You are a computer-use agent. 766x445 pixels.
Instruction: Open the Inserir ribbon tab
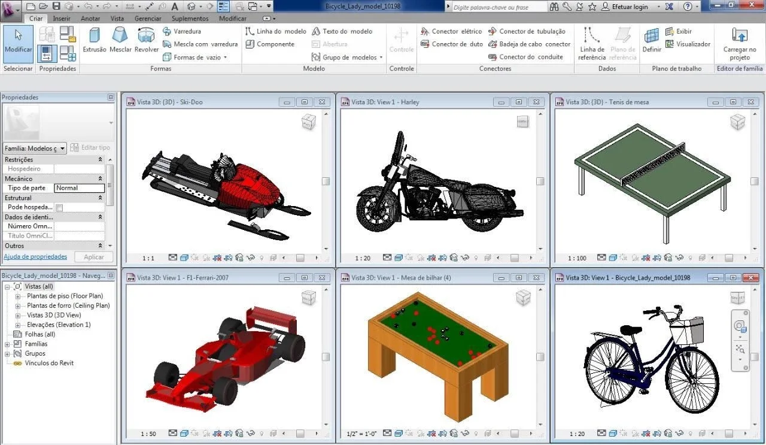tap(62, 19)
